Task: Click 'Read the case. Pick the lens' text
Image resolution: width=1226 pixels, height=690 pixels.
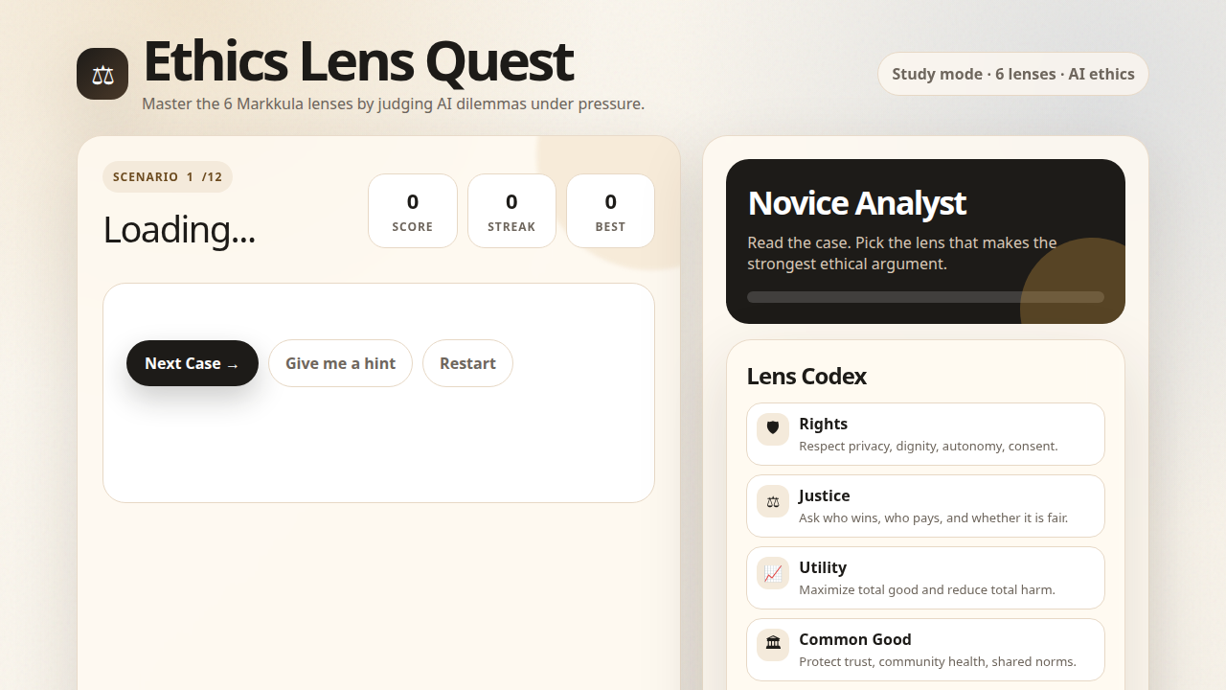Action: pyautogui.click(x=902, y=253)
